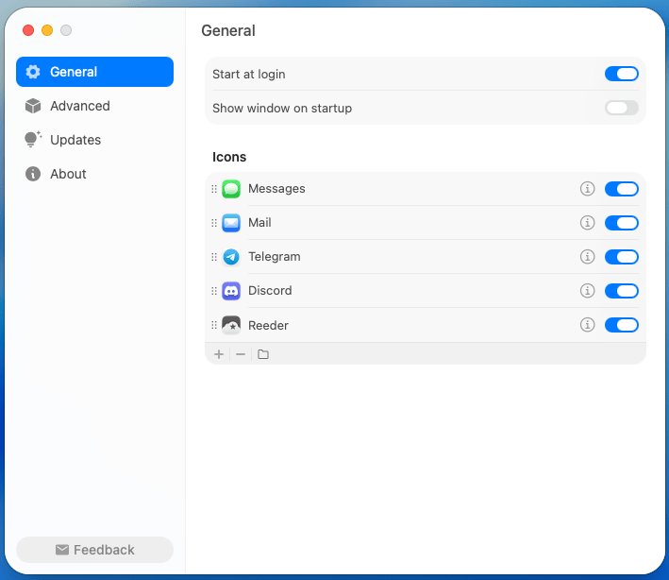Click the Telegram info icon
Viewport: 669px width, 580px height.
tap(587, 257)
